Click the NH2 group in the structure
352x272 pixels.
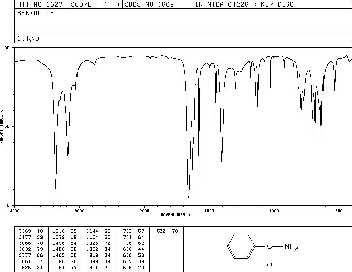coord(291,247)
